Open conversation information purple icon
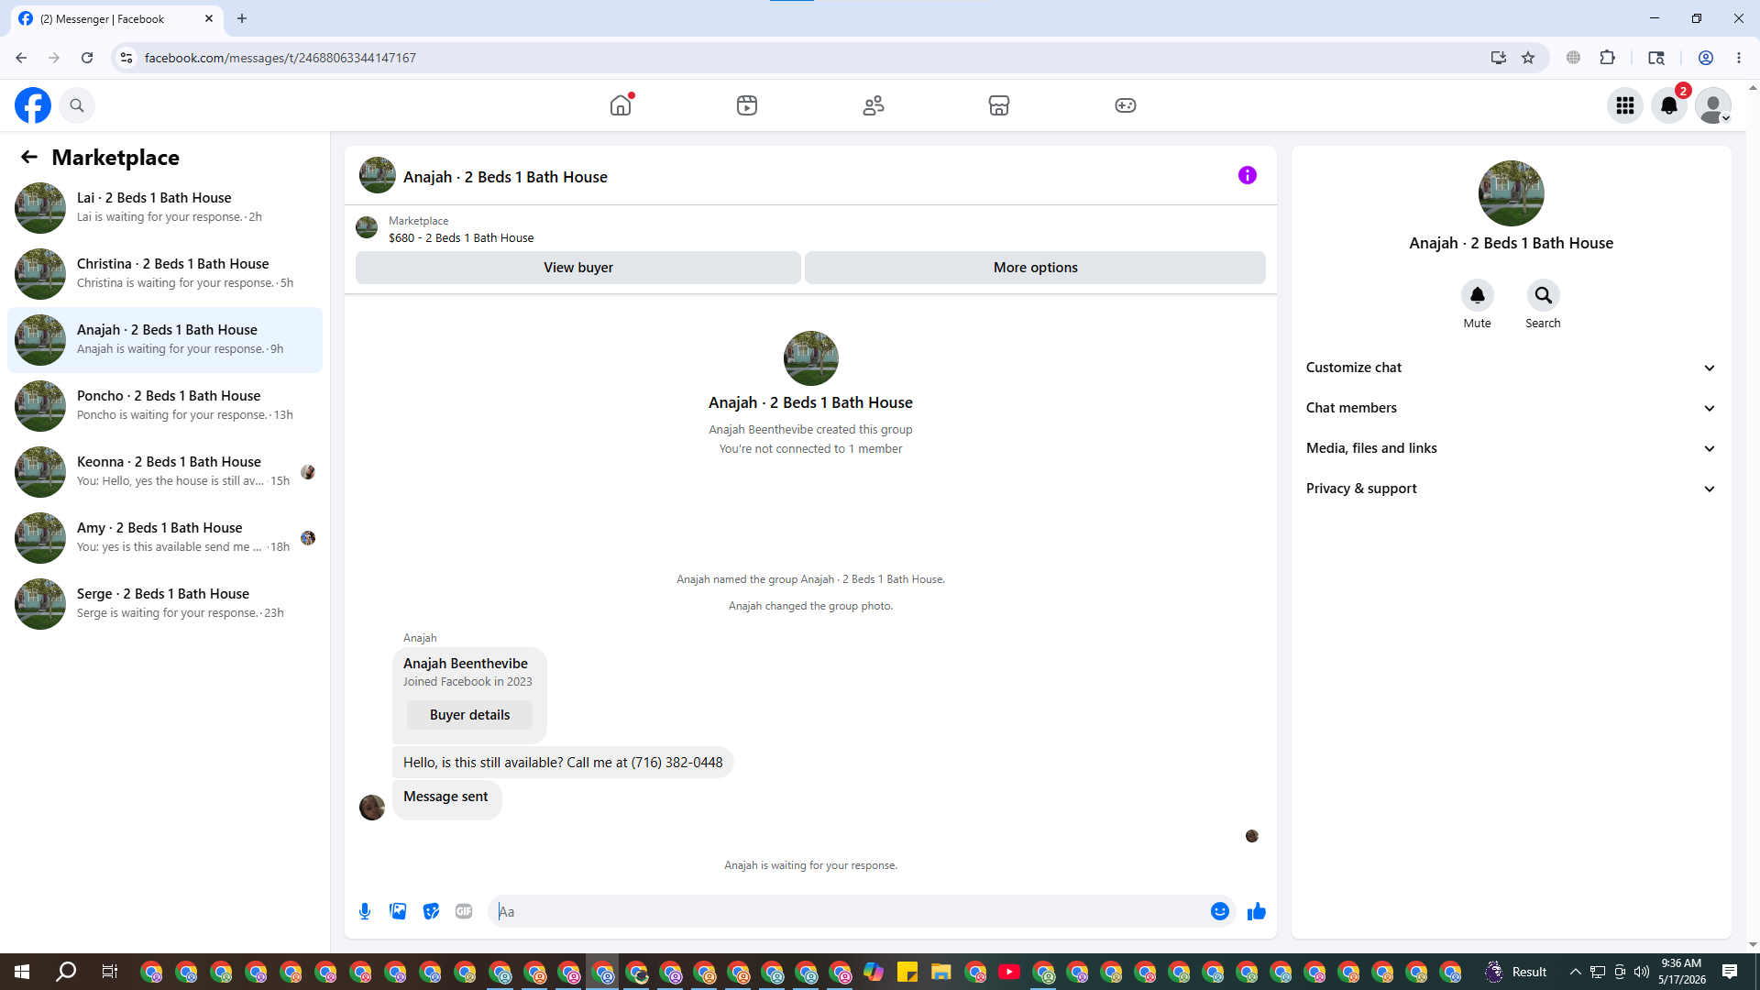This screenshot has width=1760, height=990. coord(1248,175)
